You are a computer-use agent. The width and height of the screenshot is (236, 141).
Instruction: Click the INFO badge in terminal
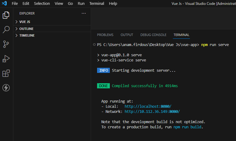click(103, 70)
